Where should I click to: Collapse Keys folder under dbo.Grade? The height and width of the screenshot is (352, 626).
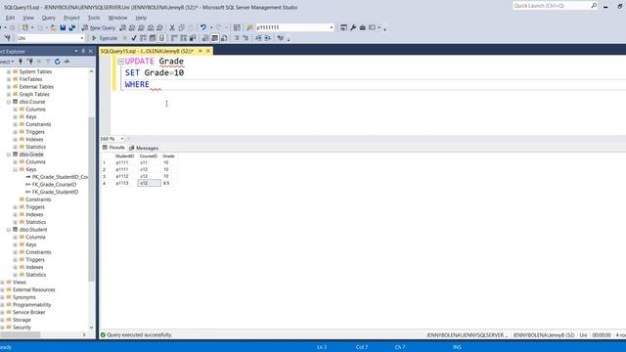(15, 169)
